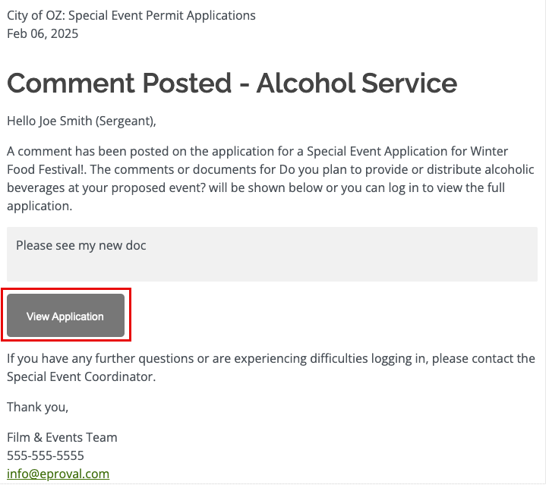Click the 'Film & Events Team' signature

pos(62,437)
